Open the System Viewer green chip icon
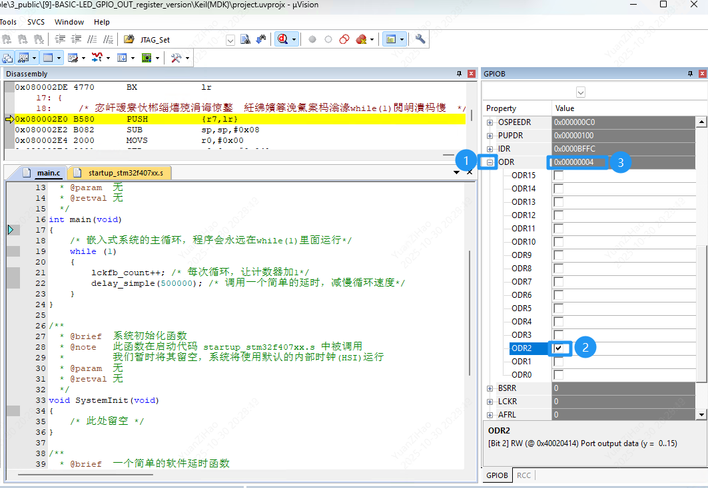 click(147, 58)
